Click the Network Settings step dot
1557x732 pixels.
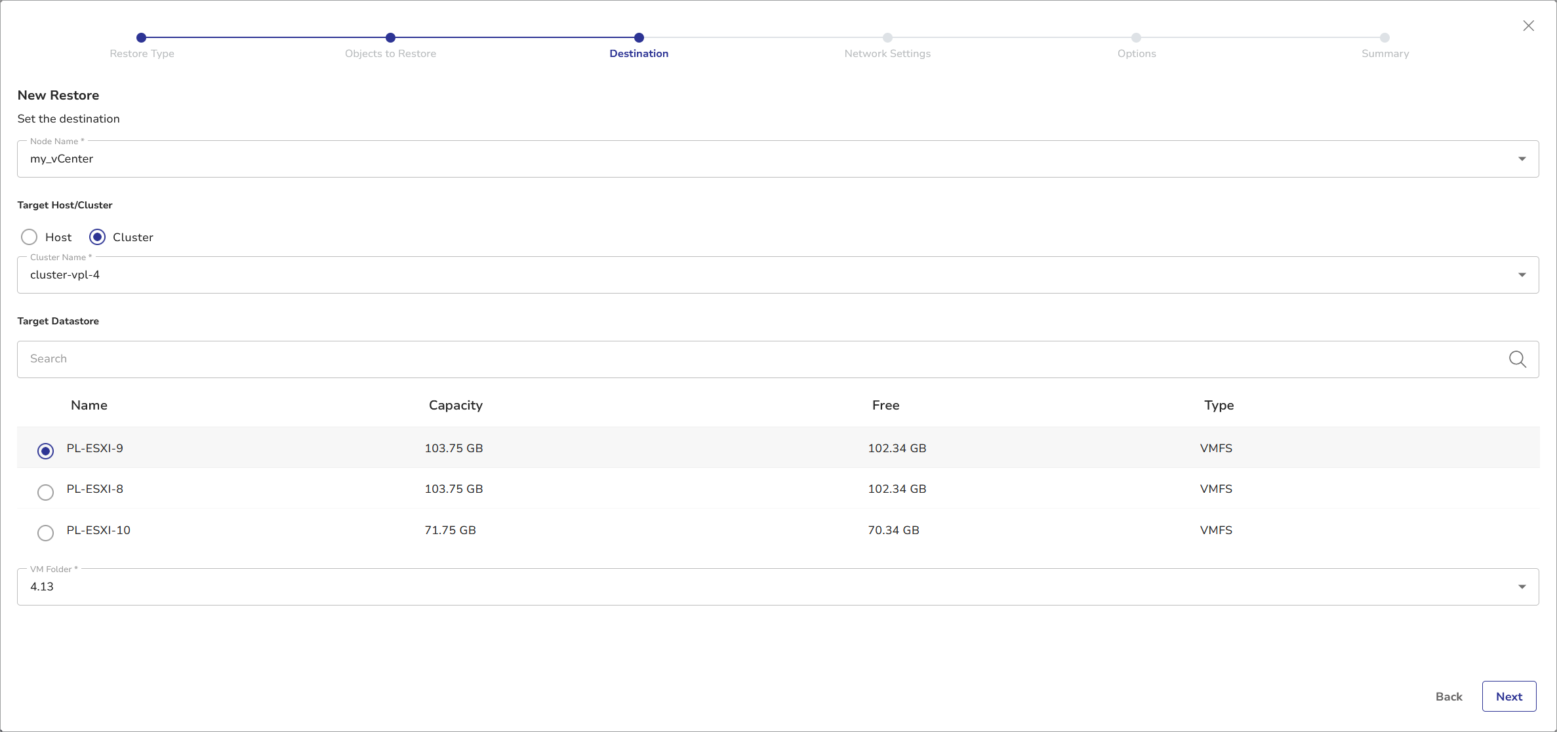pyautogui.click(x=887, y=38)
